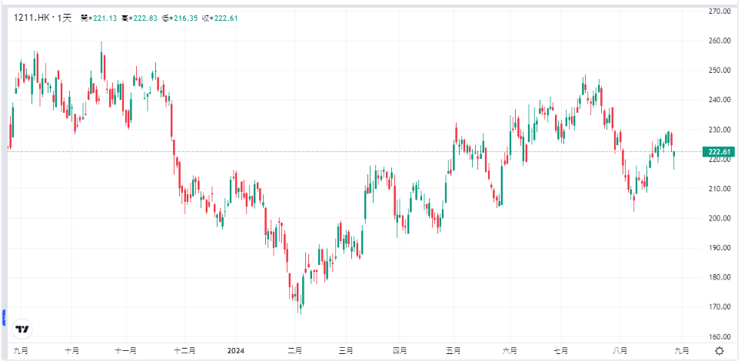Click the 五月 time axis label

click(454, 351)
